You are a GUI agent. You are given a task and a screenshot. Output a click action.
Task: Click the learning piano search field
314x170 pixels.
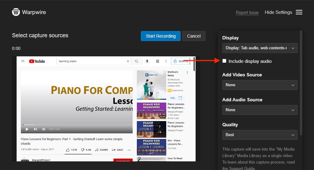point(94,61)
